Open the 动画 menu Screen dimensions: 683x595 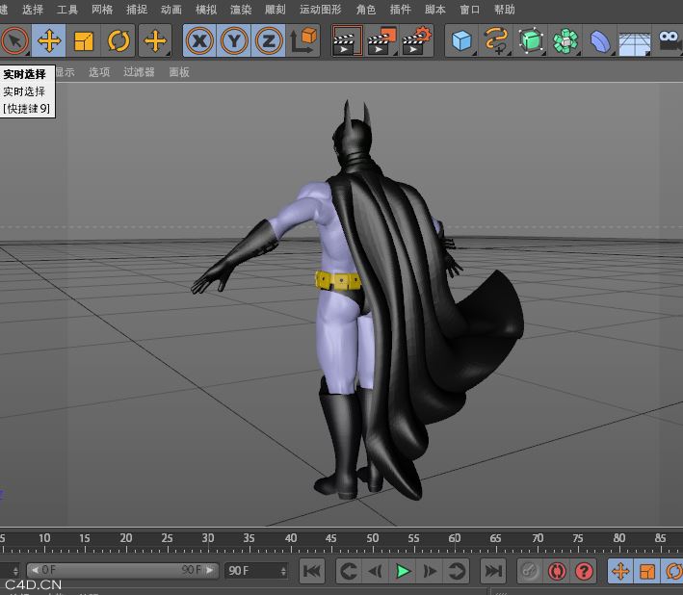pyautogui.click(x=171, y=10)
